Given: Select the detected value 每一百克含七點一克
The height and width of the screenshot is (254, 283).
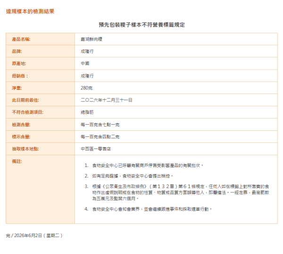Looking at the screenshot, I should tap(100, 125).
